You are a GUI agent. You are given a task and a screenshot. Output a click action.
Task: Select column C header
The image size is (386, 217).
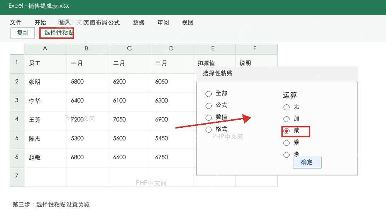point(130,49)
